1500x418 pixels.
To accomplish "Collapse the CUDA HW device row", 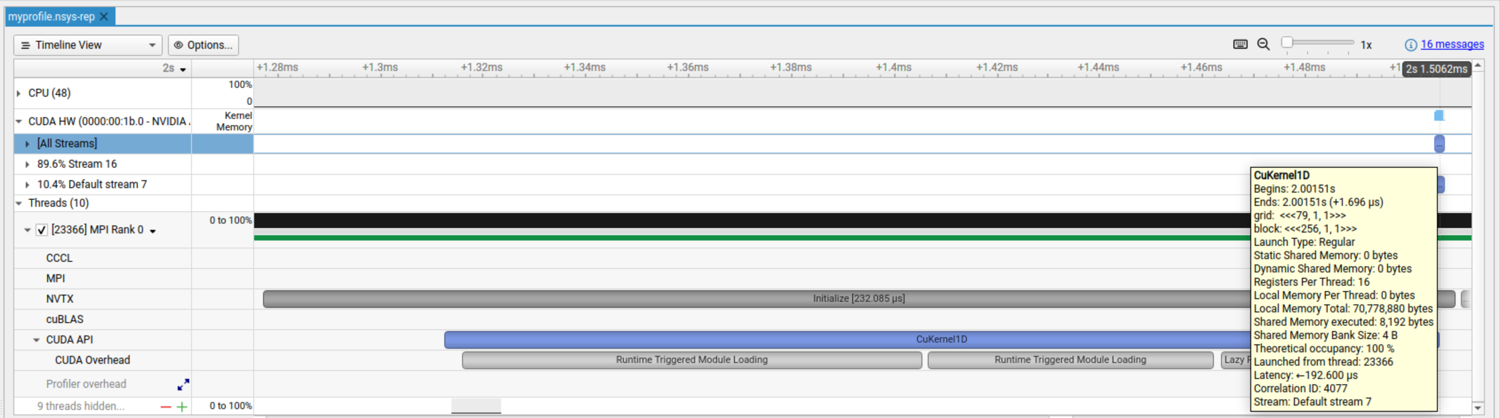I will point(18,121).
